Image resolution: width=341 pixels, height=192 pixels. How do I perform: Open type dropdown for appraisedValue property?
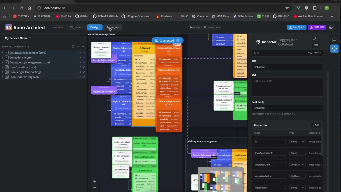pyautogui.click(x=297, y=176)
